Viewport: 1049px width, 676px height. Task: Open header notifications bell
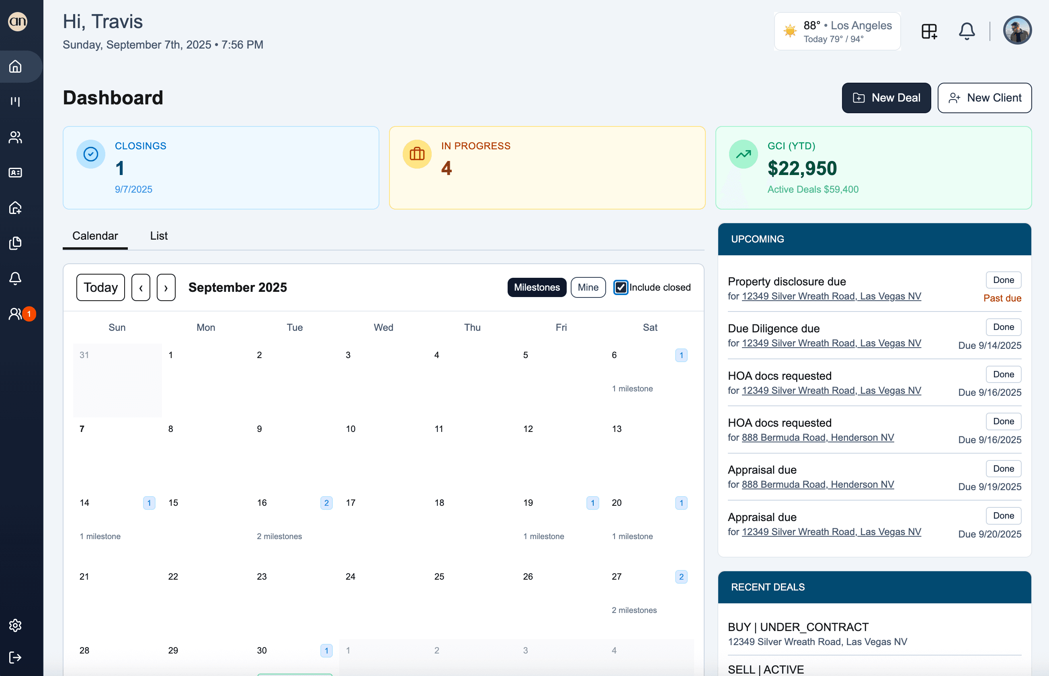[967, 31]
